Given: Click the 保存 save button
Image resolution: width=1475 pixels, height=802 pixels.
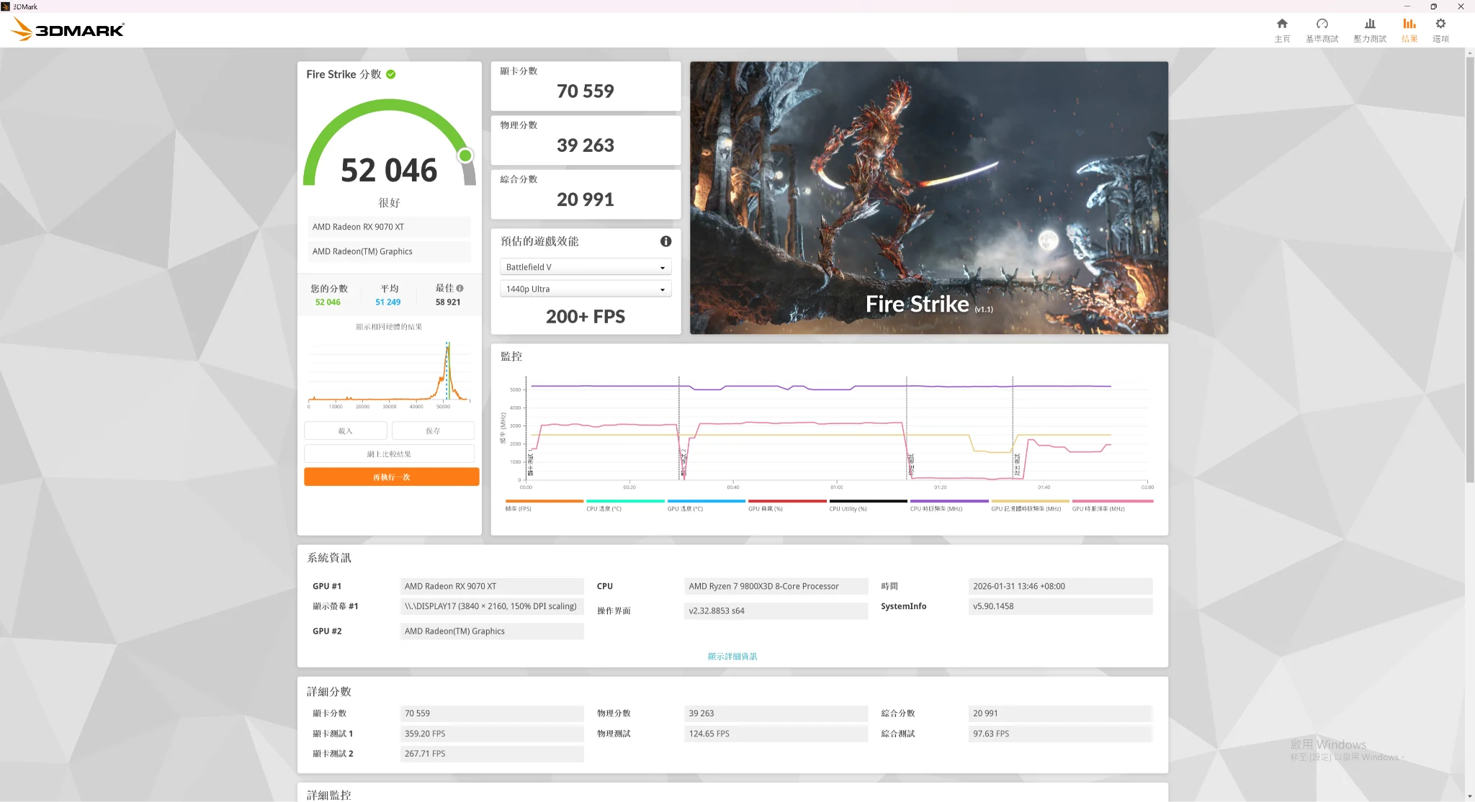Looking at the screenshot, I should pos(433,431).
